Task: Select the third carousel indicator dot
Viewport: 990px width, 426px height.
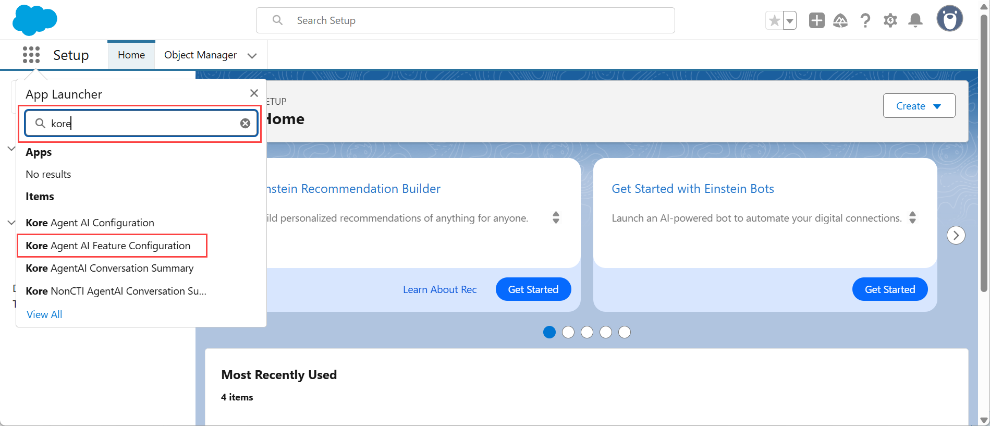Action: [587, 332]
